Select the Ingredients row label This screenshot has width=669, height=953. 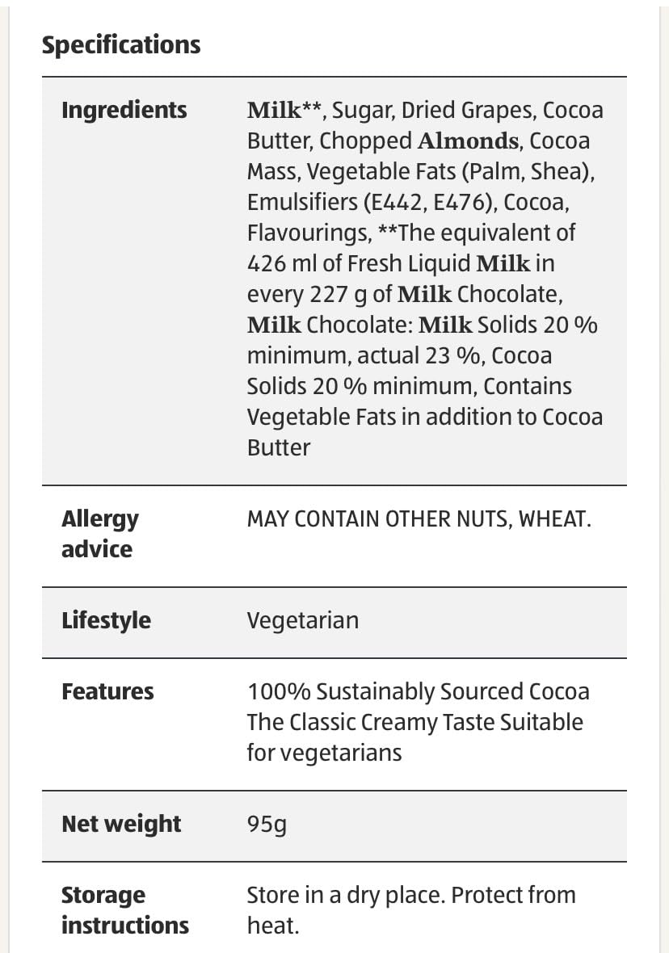coord(124,110)
